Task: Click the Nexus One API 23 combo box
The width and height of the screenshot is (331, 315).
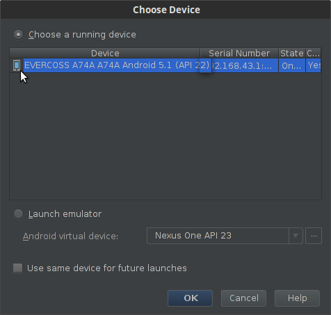Action: click(x=225, y=236)
